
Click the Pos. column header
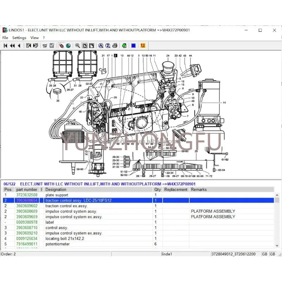8,190
